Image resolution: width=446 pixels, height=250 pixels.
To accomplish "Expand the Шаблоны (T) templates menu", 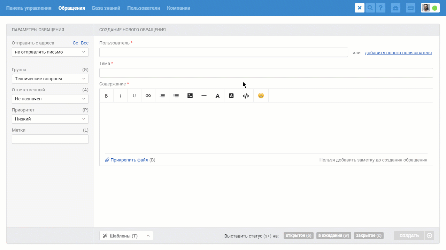I will coord(126,236).
